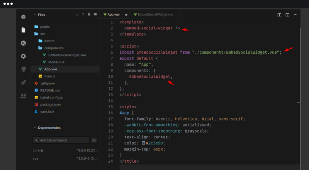Collapse the Dependencies panel section
Viewport: 309px width, 170px height.
pyautogui.click(x=35, y=127)
